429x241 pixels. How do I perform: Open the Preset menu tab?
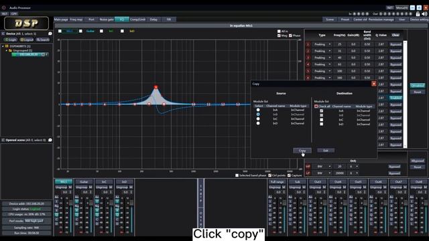(345, 19)
